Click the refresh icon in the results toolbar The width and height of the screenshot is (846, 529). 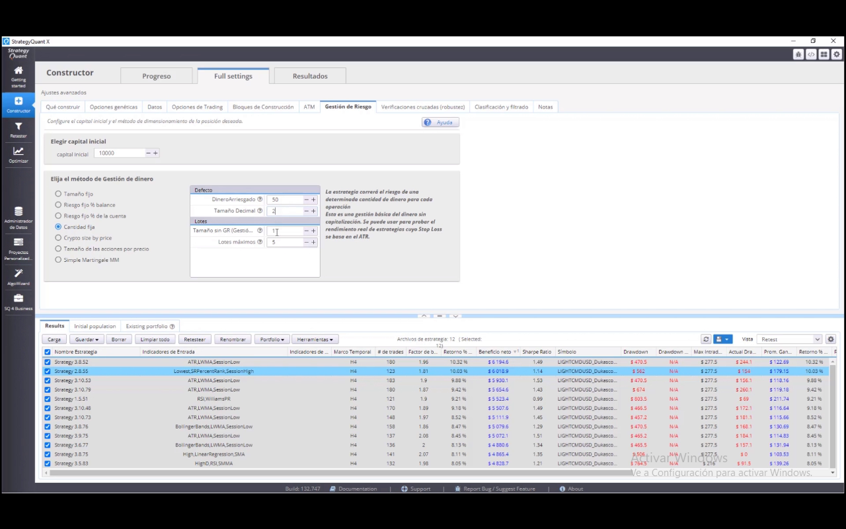point(706,339)
